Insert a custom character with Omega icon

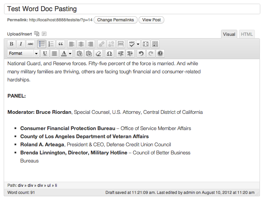point(110,53)
